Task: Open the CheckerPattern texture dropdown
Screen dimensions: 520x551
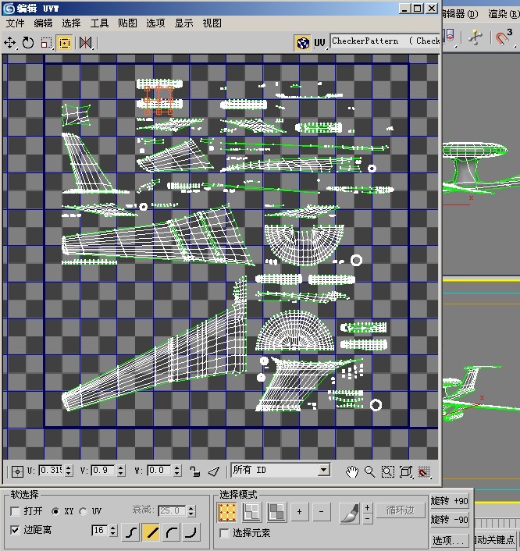Action: click(x=385, y=41)
